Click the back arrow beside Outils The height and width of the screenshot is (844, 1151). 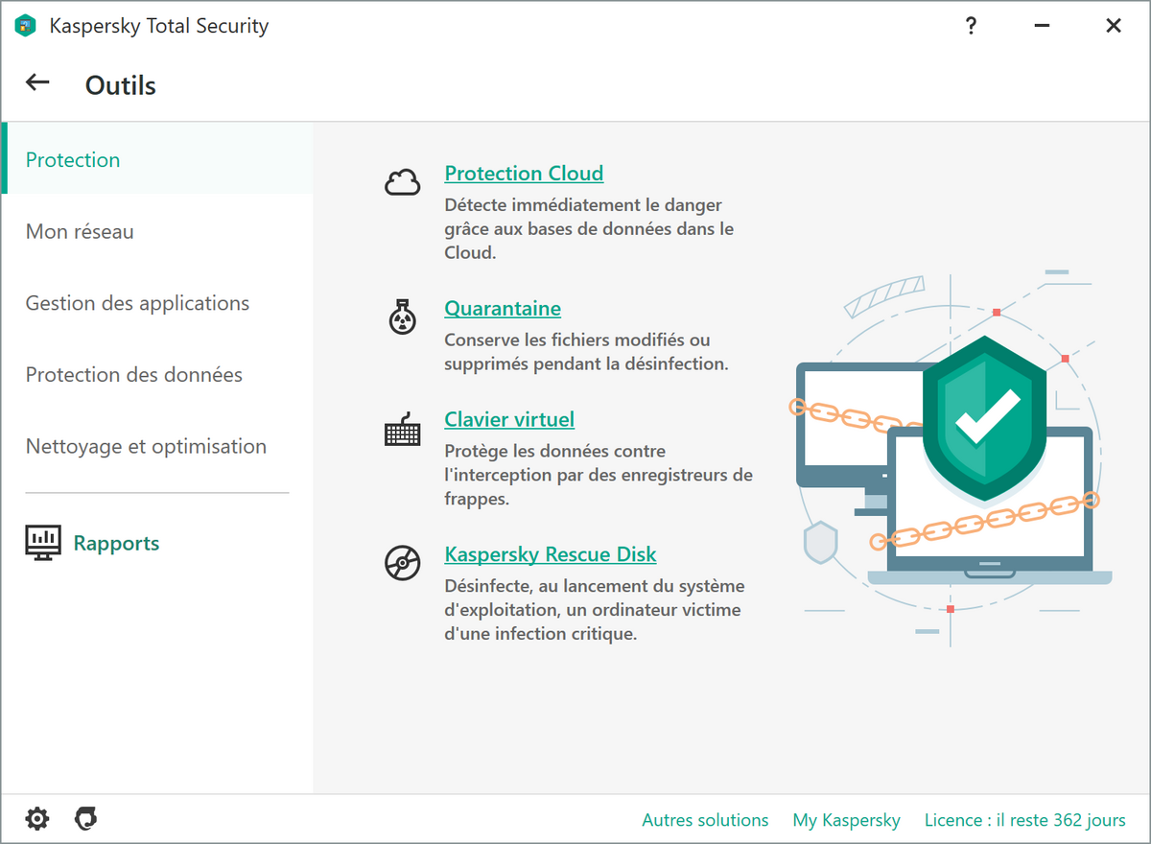(37, 82)
